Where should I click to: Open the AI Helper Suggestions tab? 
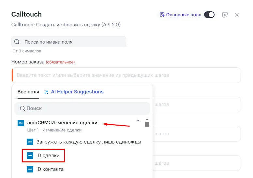point(77,92)
